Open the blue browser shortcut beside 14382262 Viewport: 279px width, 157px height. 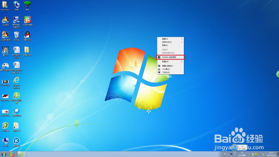(16, 112)
